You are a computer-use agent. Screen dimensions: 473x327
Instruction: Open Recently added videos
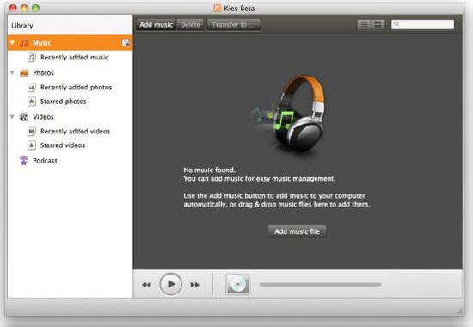pyautogui.click(x=75, y=132)
